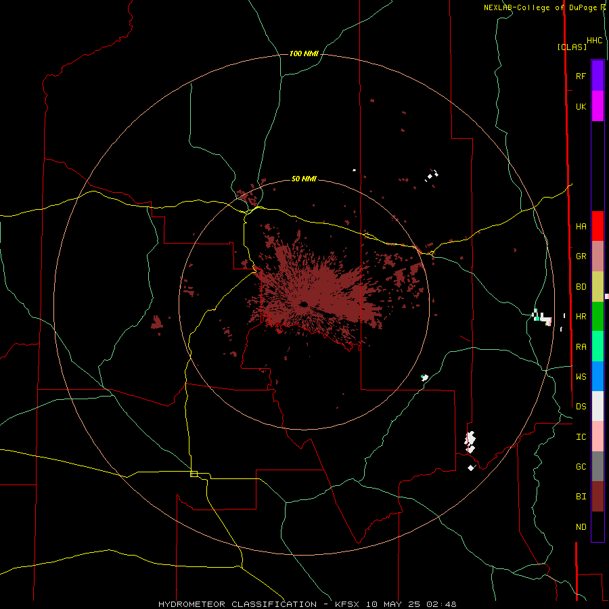Click the 100 NMI range ring label
This screenshot has width=609, height=609.
pyautogui.click(x=304, y=53)
